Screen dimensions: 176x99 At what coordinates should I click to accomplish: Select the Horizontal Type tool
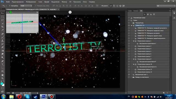[2, 65]
